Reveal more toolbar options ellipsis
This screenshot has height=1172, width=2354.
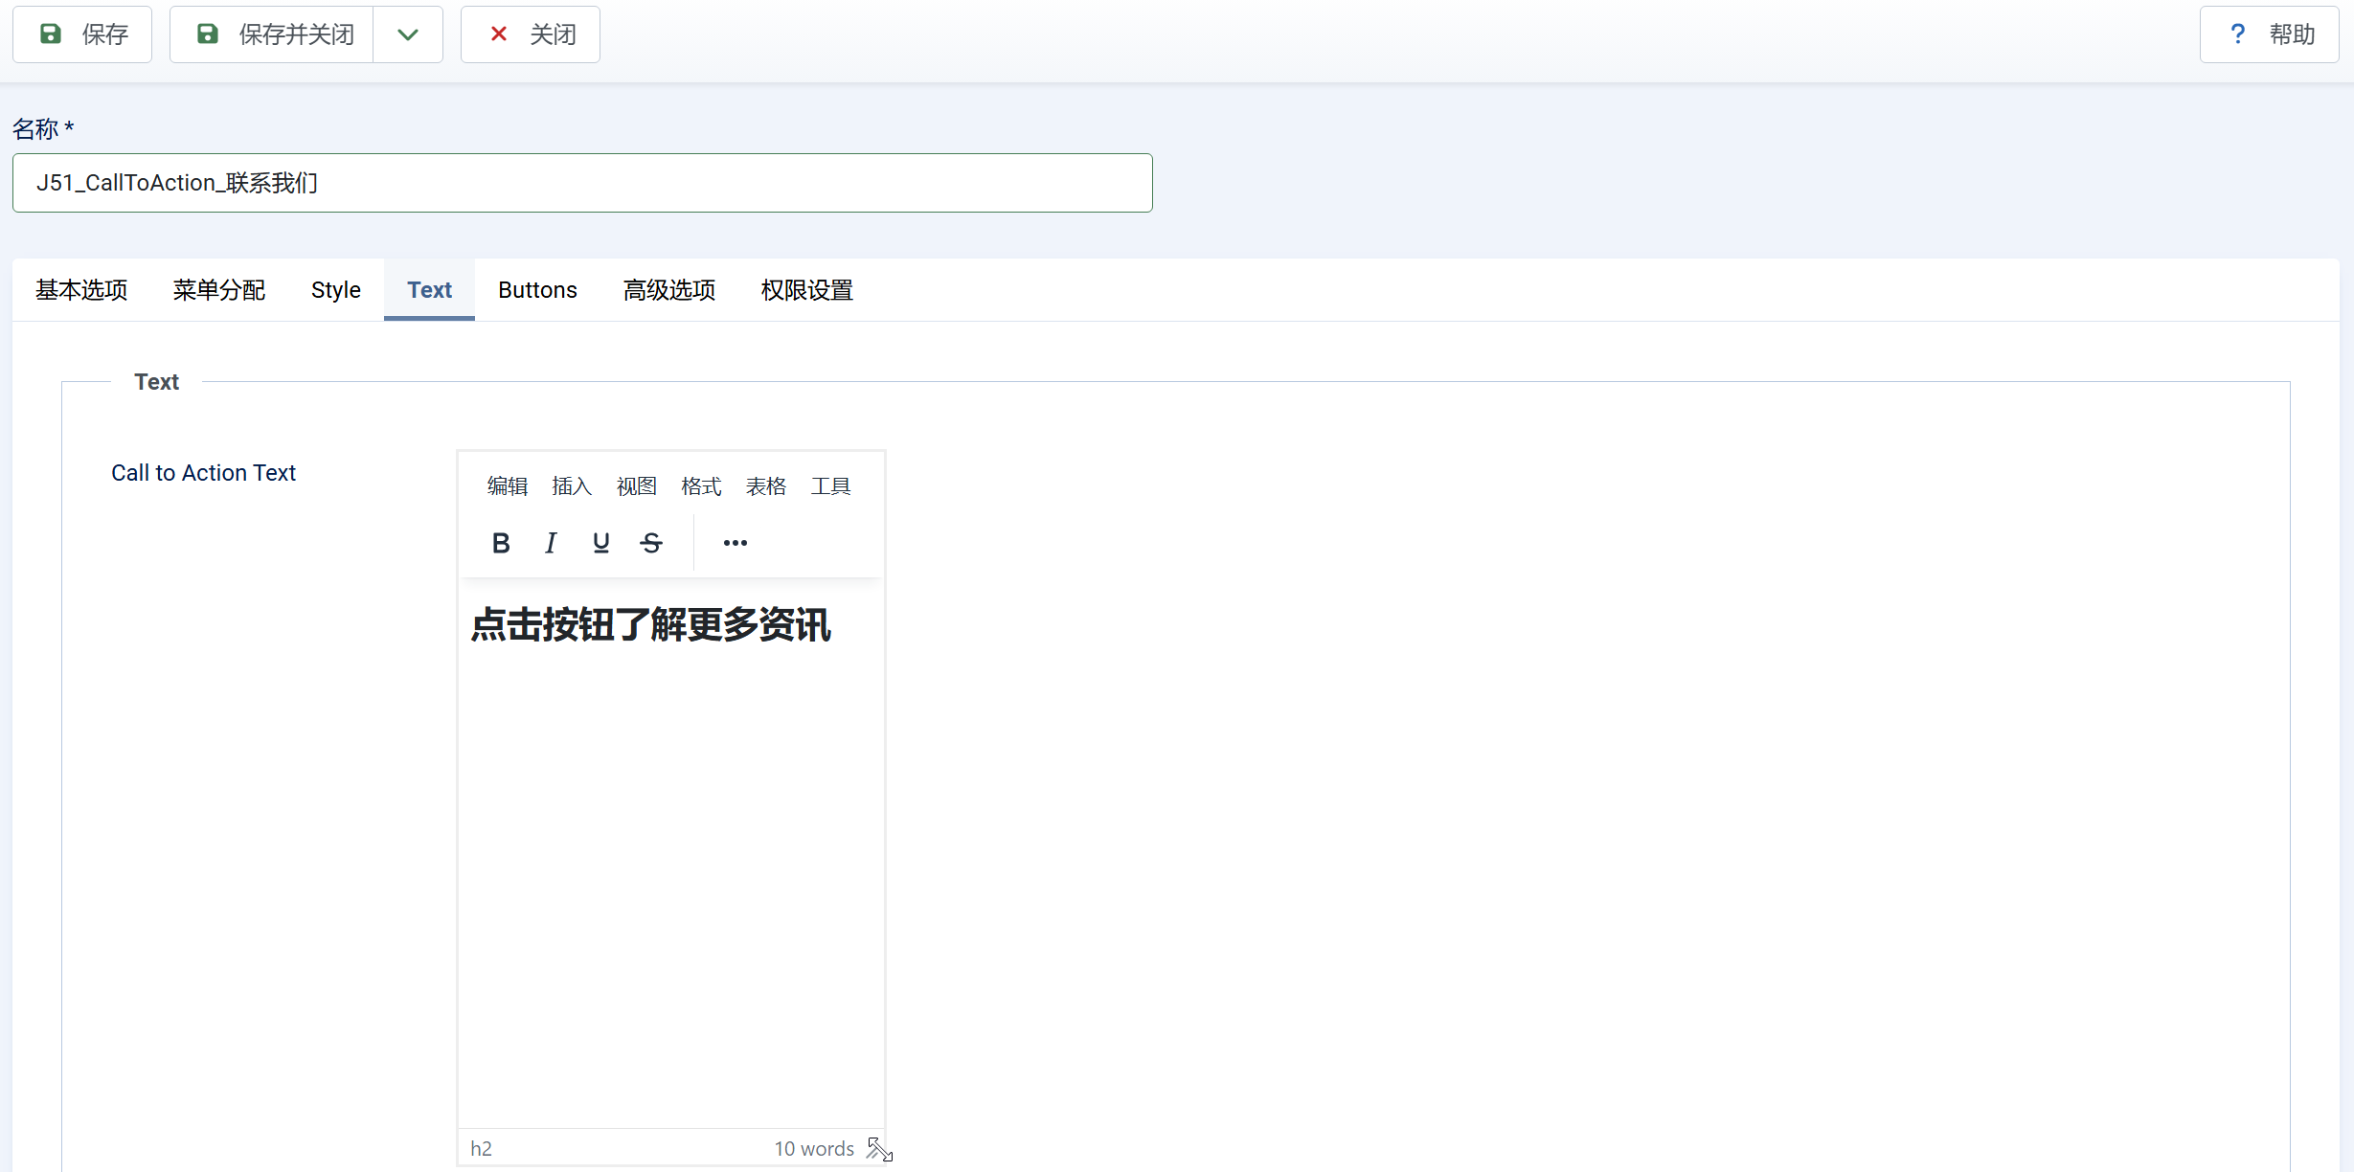coord(735,543)
